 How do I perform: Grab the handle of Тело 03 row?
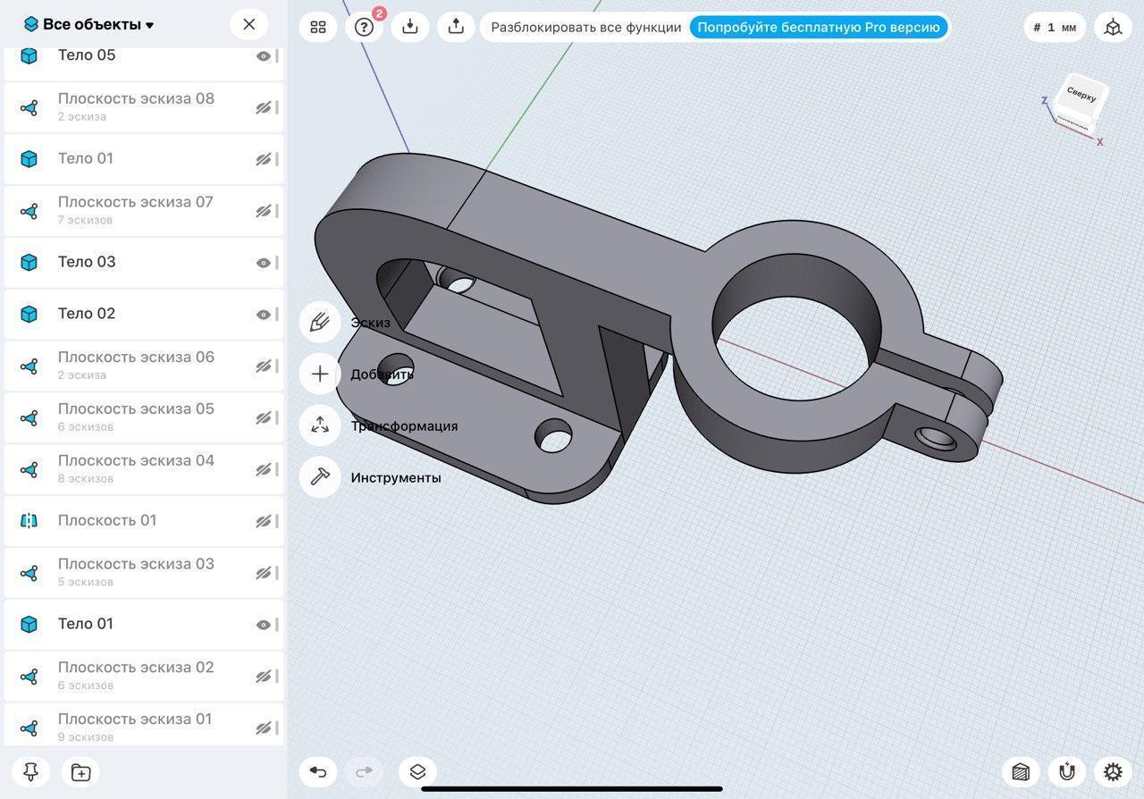click(x=277, y=263)
